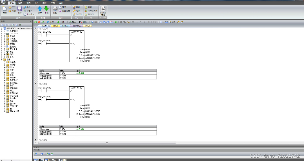This screenshot has height=161, width=304.
Task: Click the POU protection button
Action: tap(76, 11)
